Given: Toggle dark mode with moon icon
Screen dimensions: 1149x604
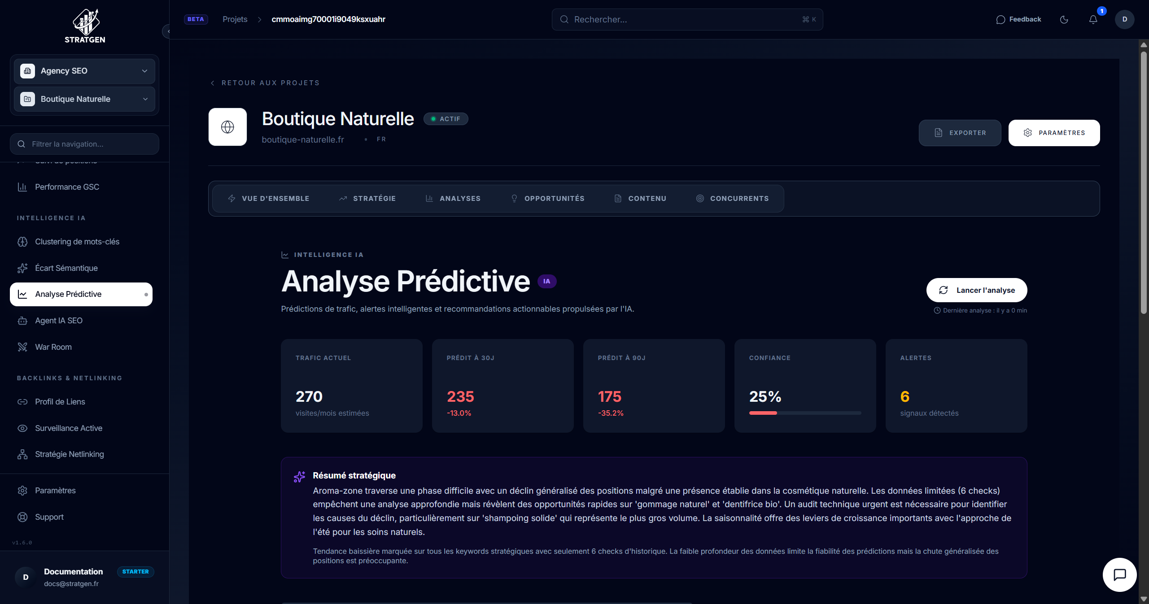Looking at the screenshot, I should (1064, 19).
